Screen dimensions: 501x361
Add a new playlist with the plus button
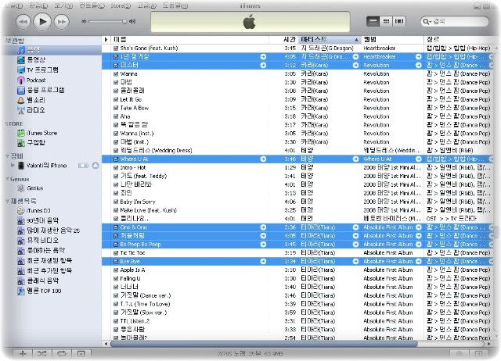(x=23, y=353)
